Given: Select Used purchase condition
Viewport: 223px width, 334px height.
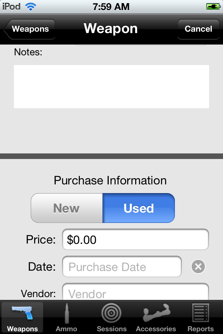Looking at the screenshot, I should click(139, 208).
